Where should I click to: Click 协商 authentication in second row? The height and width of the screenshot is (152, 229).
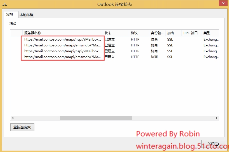click(x=154, y=45)
